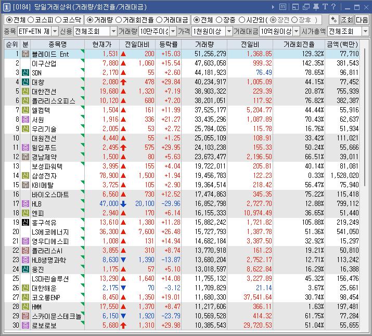Click the 주 badge on the 블레이드 Ent row

tap(25, 54)
